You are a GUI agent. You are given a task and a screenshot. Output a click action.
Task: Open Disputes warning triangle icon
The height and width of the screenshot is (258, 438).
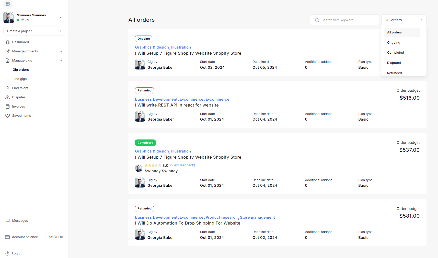[7, 97]
